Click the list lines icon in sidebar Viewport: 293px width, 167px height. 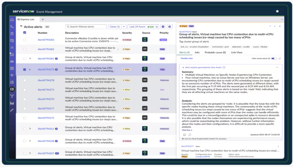(x=12, y=47)
